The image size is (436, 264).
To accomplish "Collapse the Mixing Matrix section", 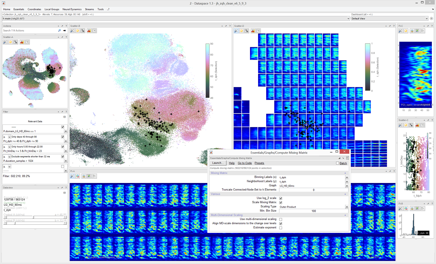I will (x=345, y=173).
